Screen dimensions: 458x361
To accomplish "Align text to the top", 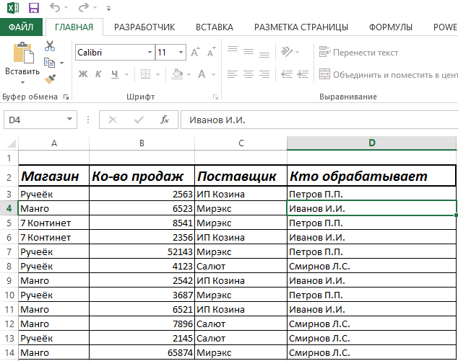I will point(233,49).
